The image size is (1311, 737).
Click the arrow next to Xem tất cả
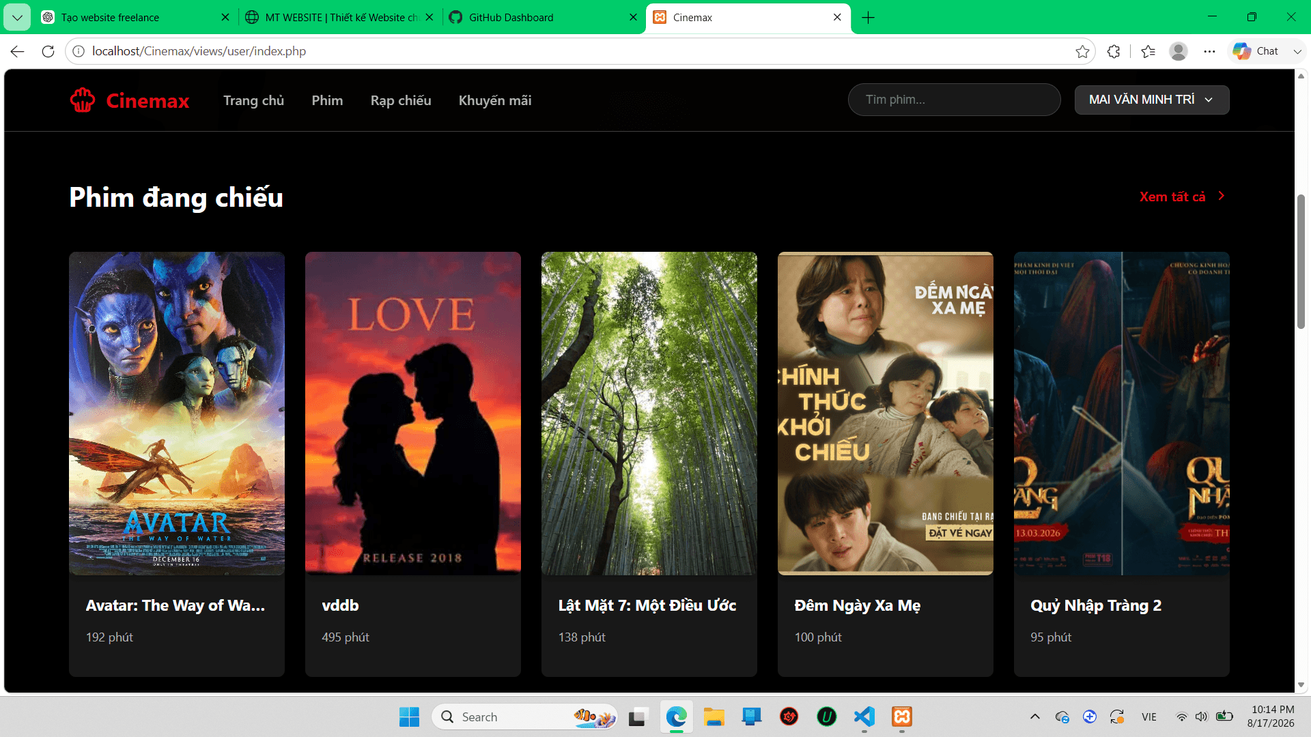(1222, 196)
